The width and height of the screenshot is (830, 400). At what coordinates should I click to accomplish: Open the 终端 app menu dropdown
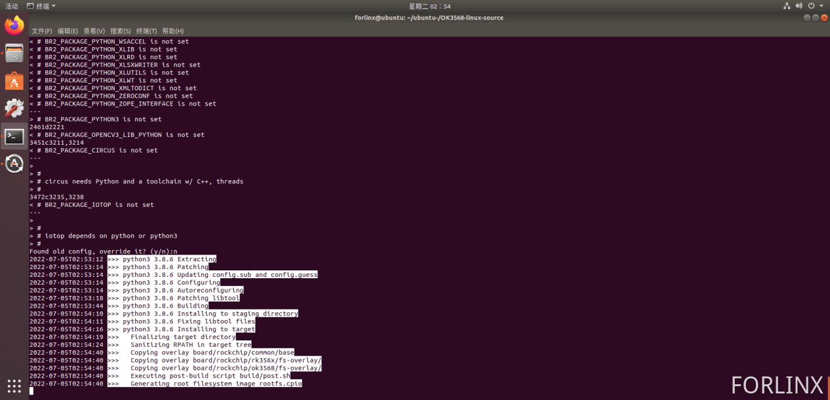(x=41, y=6)
